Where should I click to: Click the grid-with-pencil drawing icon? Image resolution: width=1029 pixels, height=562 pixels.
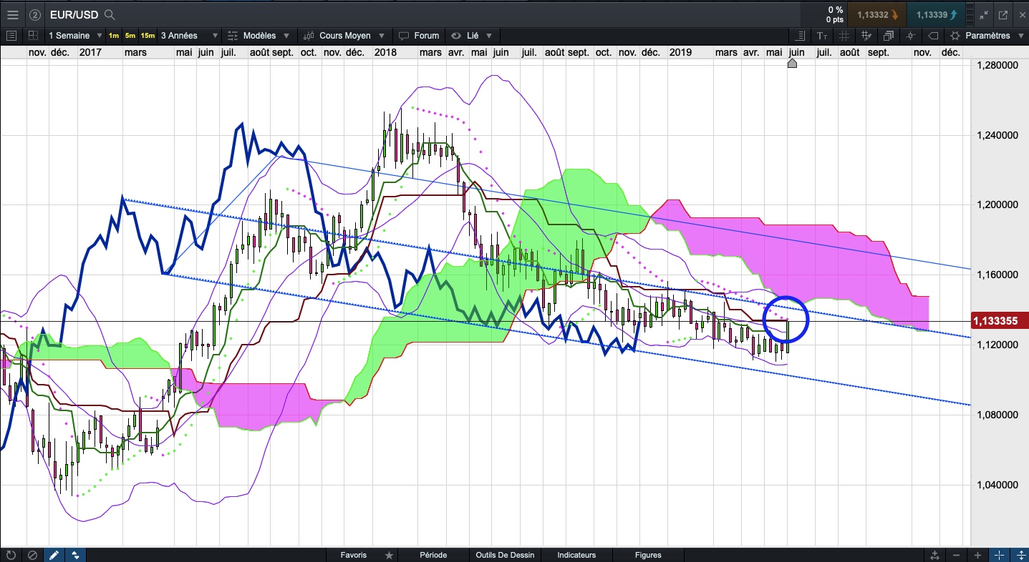pos(866,36)
